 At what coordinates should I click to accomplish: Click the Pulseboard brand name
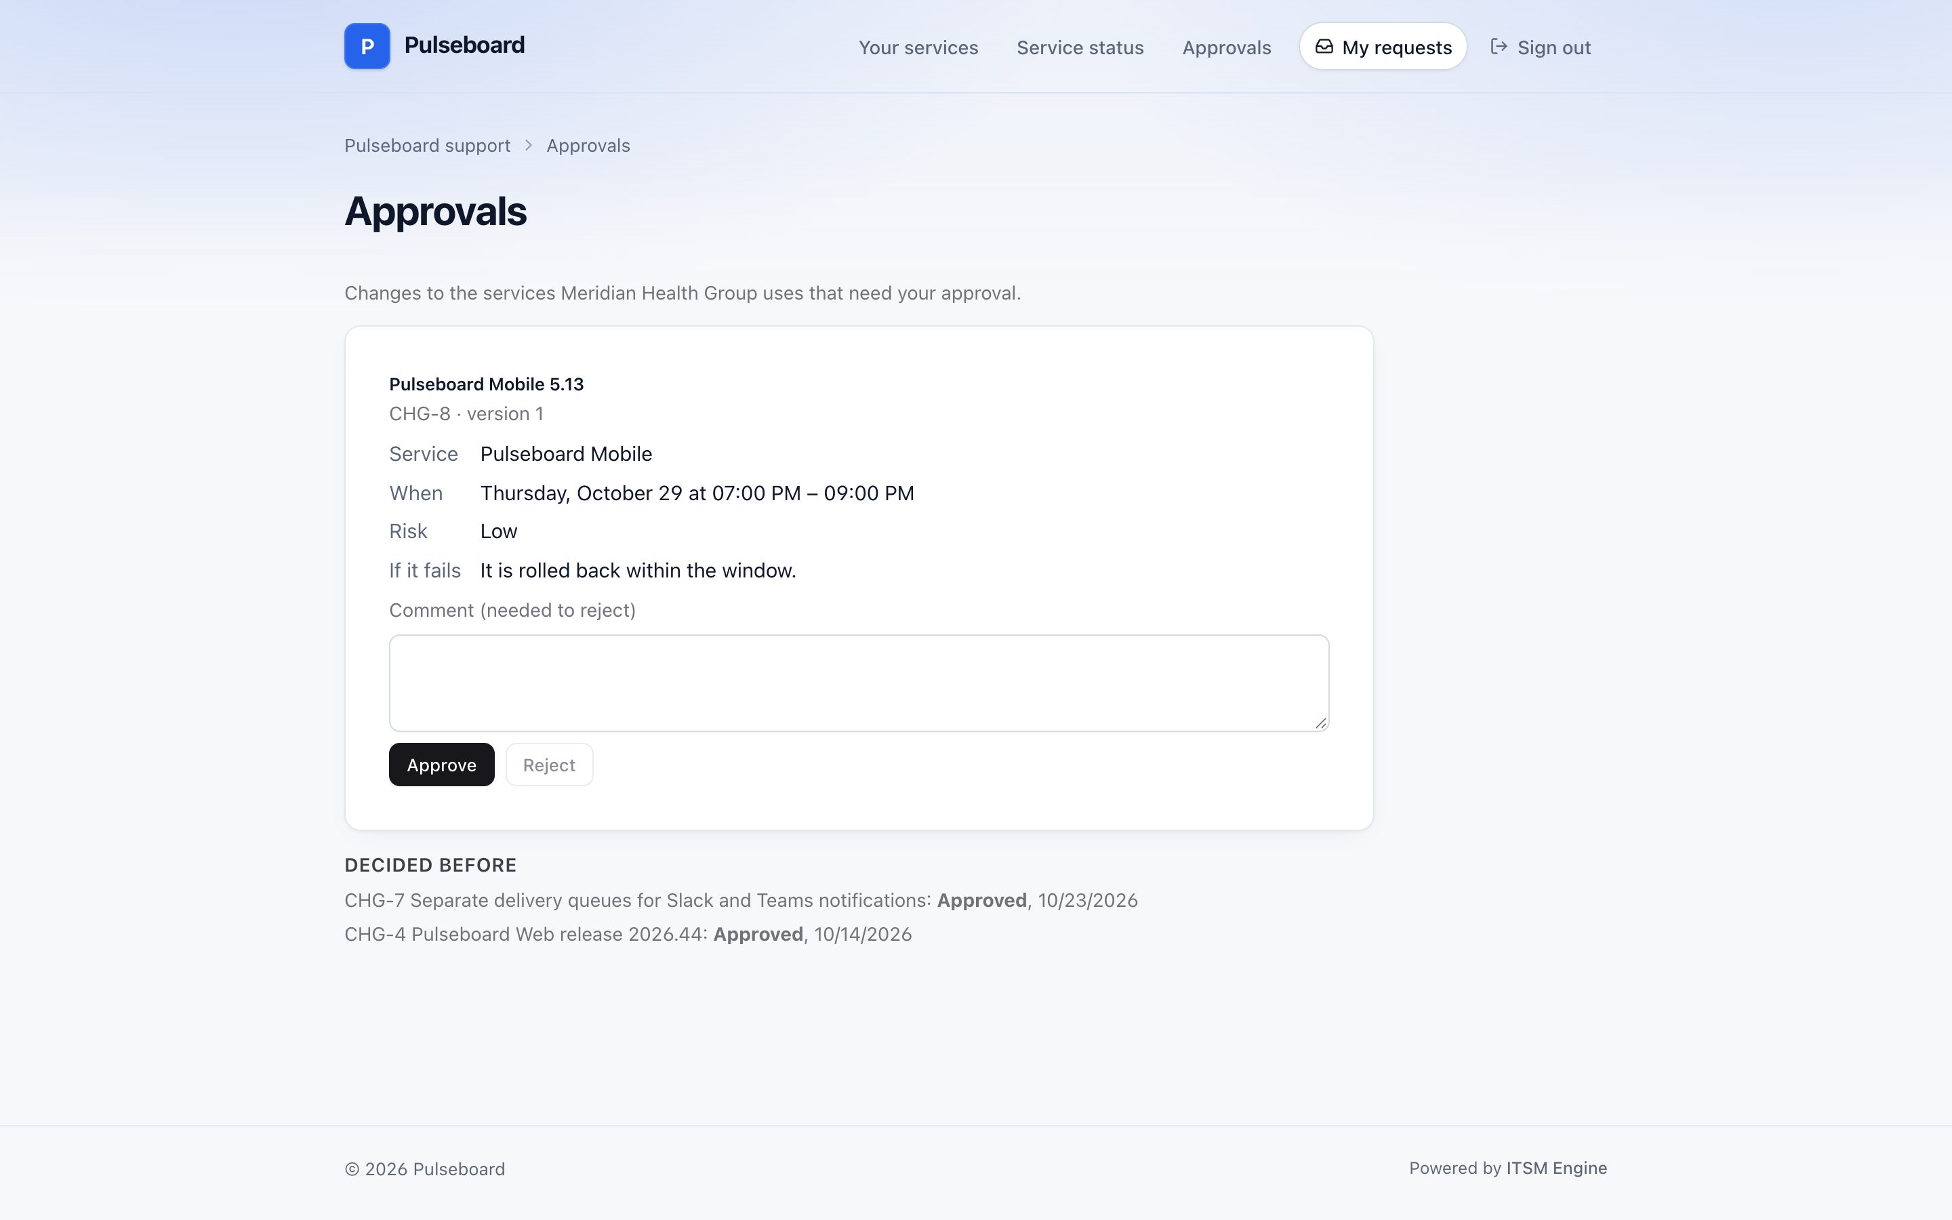[464, 45]
